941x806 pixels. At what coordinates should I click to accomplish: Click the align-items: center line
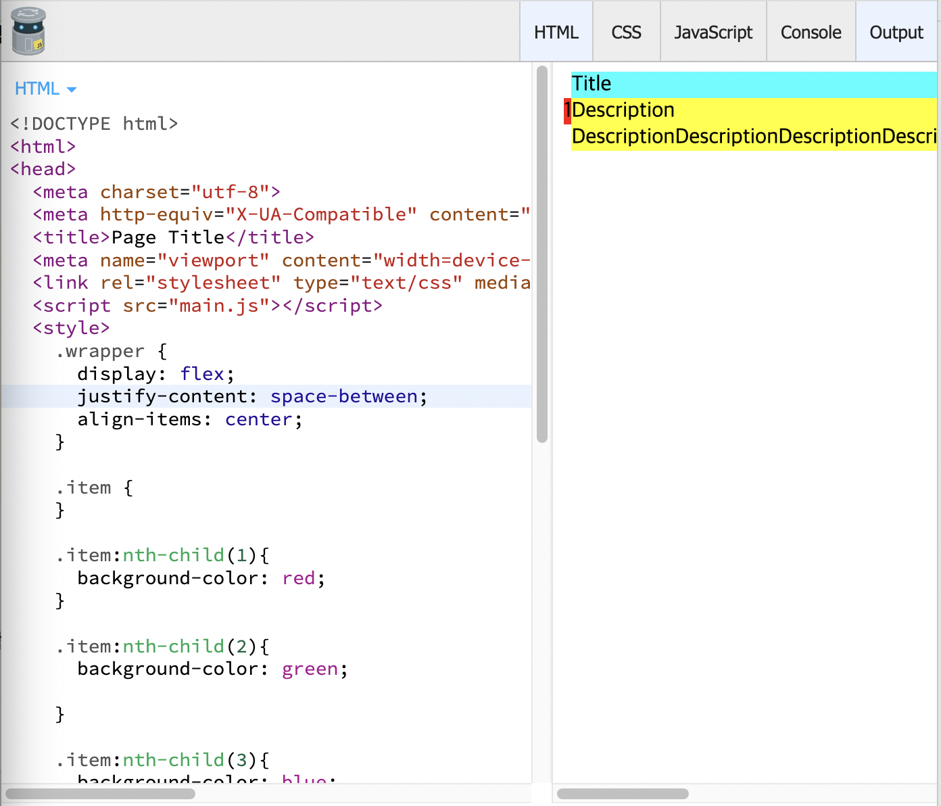point(190,419)
